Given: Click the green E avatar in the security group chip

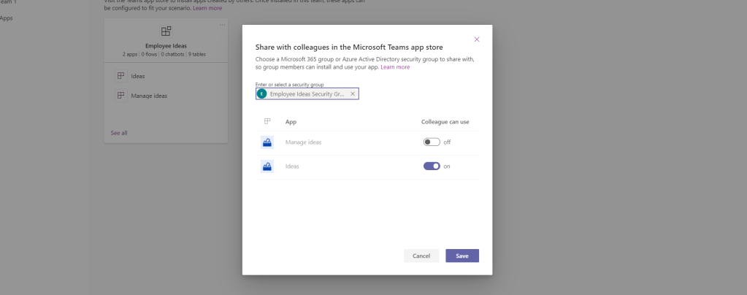Looking at the screenshot, I should click(x=262, y=94).
